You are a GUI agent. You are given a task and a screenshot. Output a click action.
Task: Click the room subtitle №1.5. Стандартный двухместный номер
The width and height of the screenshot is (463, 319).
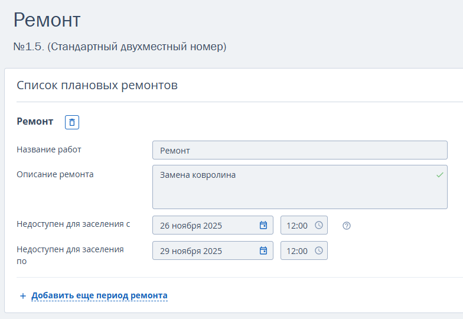[x=120, y=46]
